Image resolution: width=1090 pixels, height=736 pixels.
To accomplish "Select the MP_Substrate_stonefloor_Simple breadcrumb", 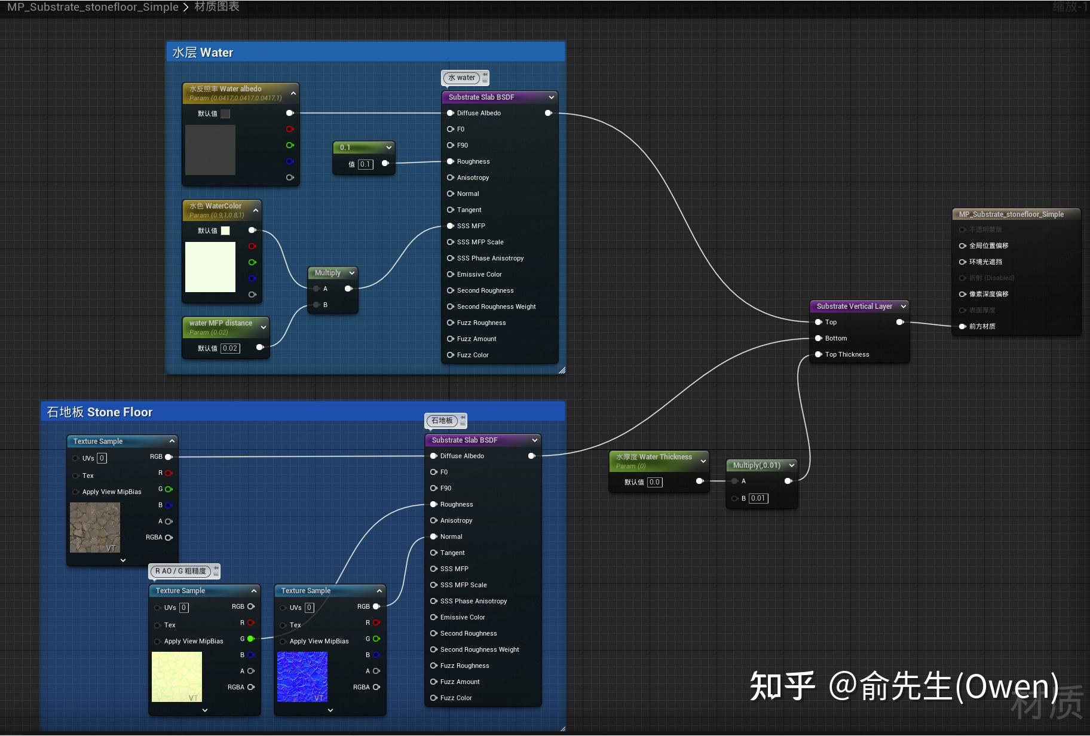I will click(x=92, y=7).
